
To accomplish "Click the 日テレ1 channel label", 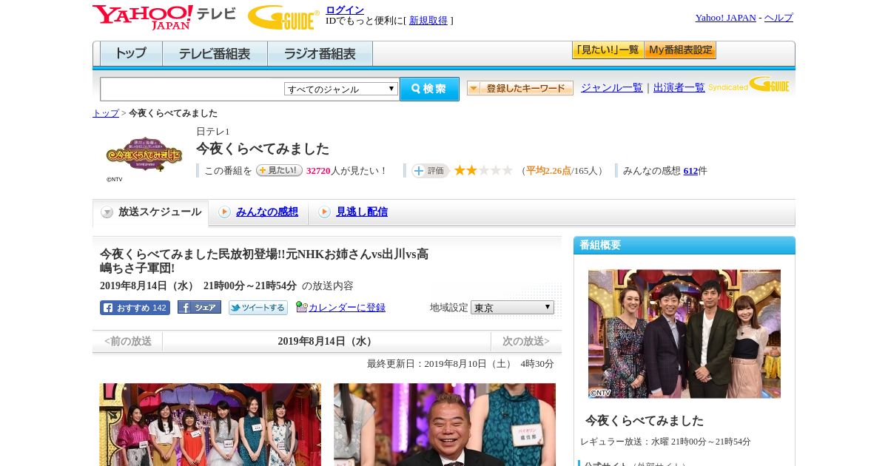I will [x=213, y=132].
